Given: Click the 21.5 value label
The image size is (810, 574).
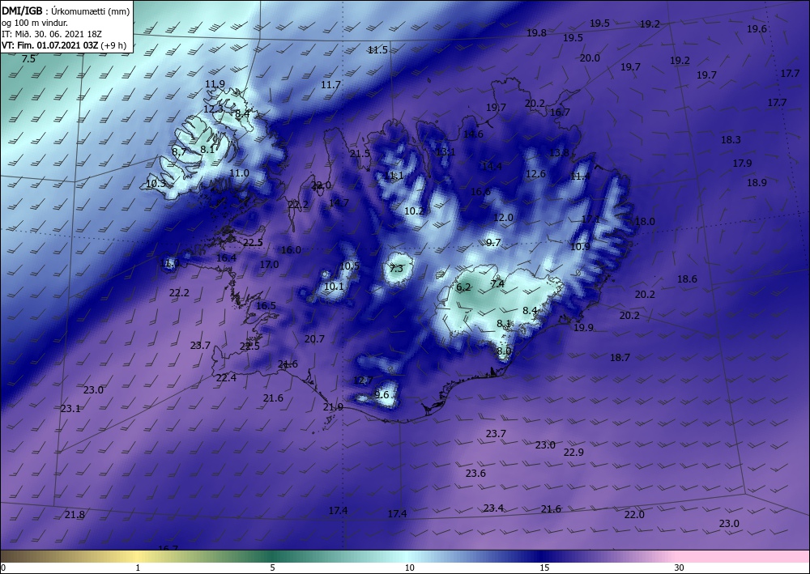Looking at the screenshot, I should tap(360, 153).
